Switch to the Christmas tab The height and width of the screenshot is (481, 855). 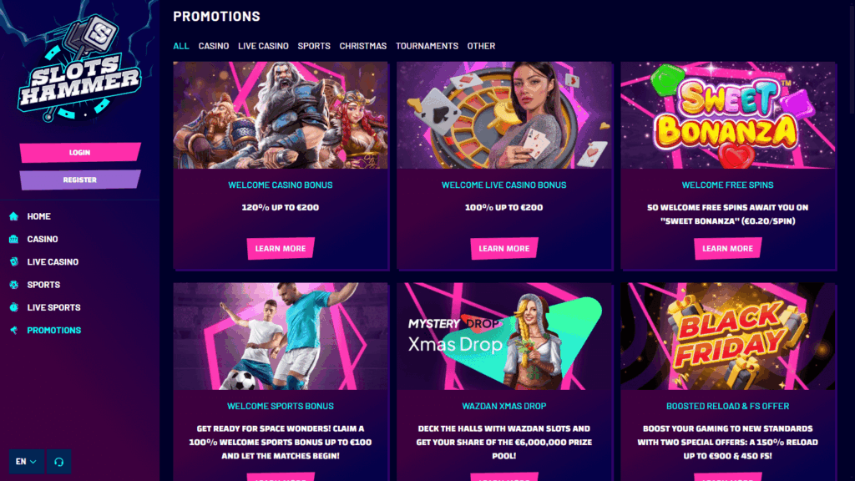point(362,46)
